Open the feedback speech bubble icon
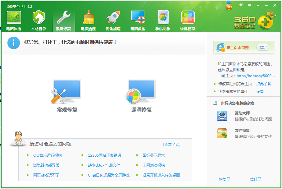The width and height of the screenshot is (282, 189). point(249,5)
